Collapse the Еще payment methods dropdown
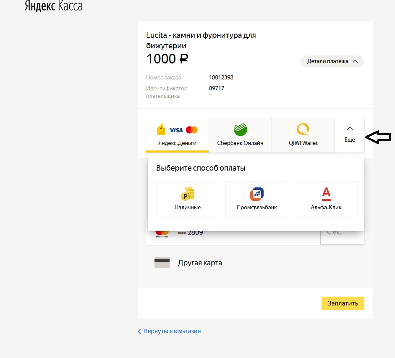Viewport: 395px width, 358px height. (350, 134)
